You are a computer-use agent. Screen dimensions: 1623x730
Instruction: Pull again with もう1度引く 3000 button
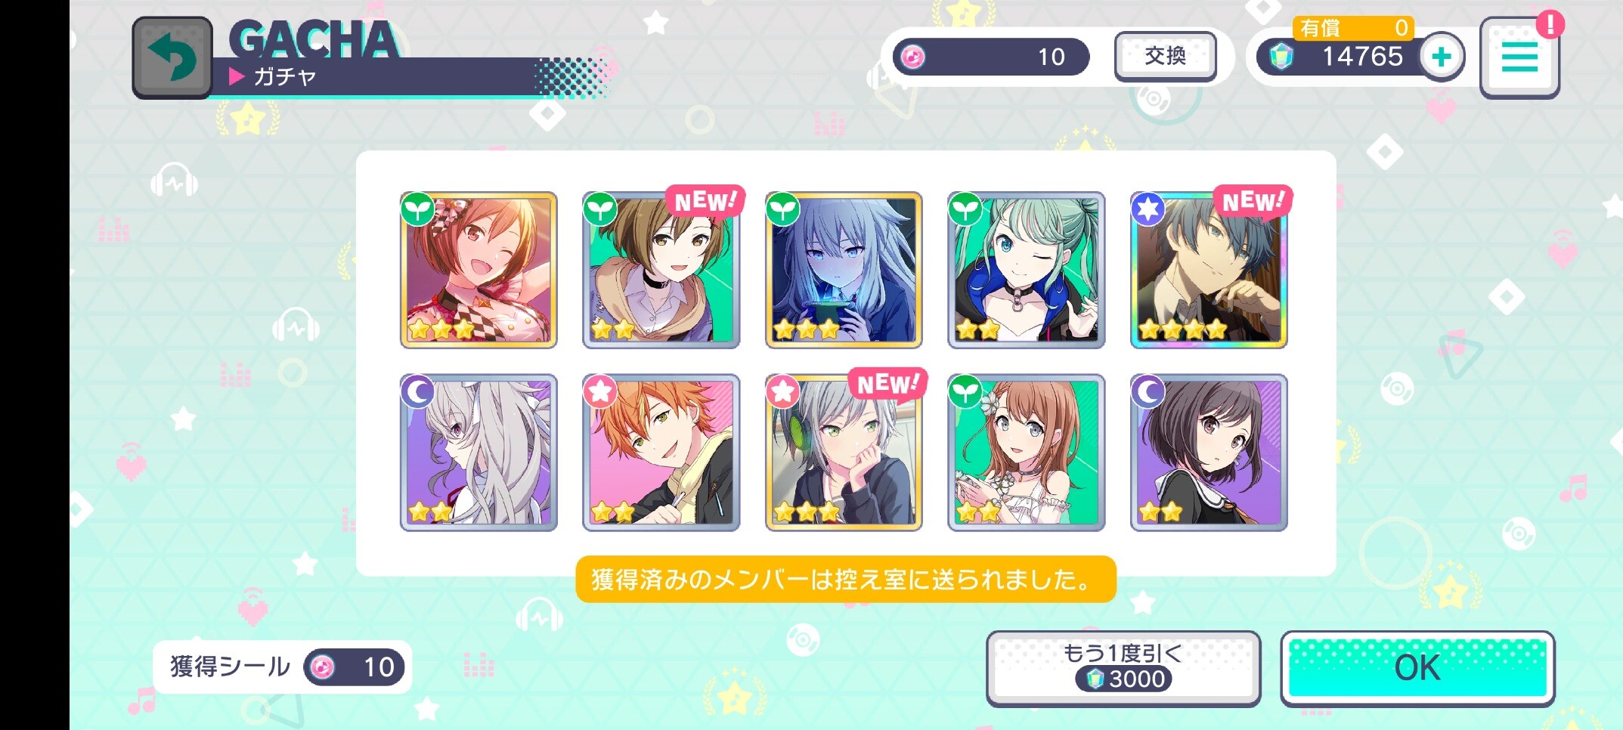pos(1123,668)
